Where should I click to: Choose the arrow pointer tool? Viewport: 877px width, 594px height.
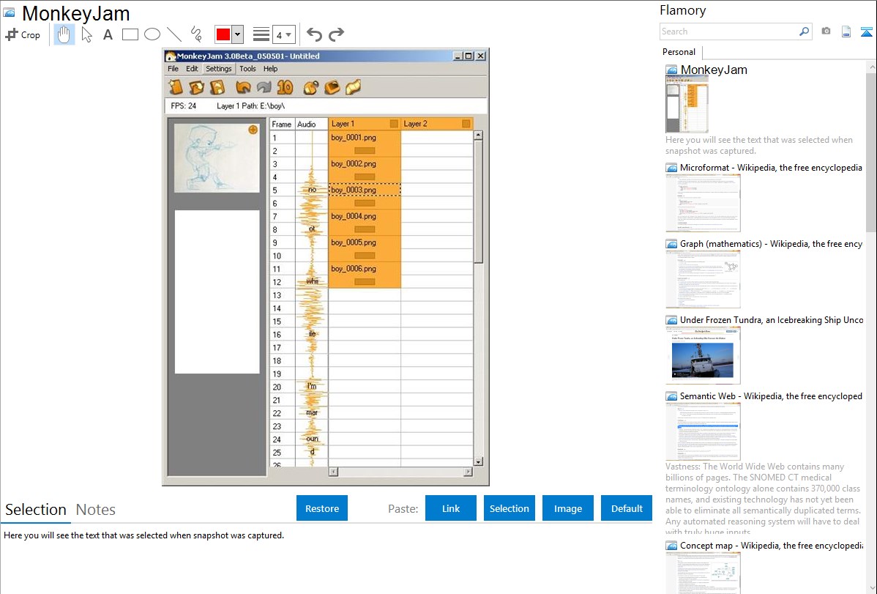pos(86,34)
